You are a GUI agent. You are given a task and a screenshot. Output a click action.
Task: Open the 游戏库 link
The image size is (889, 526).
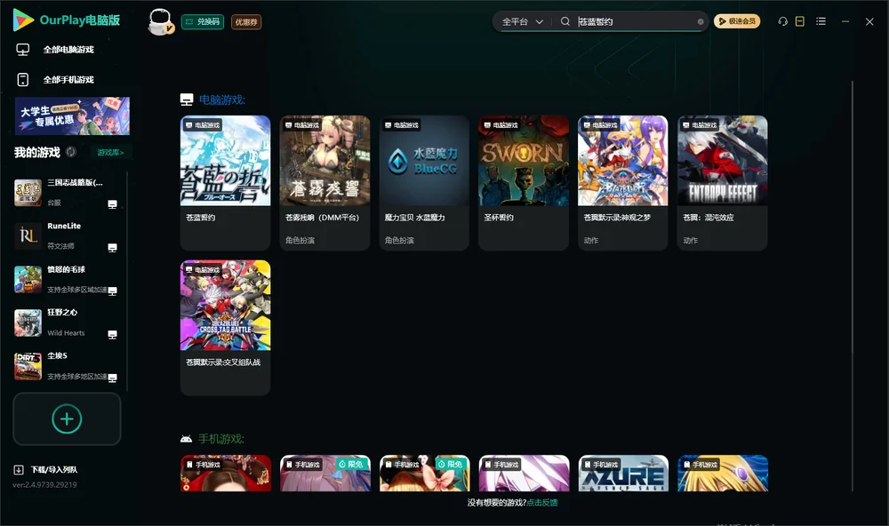(x=110, y=153)
